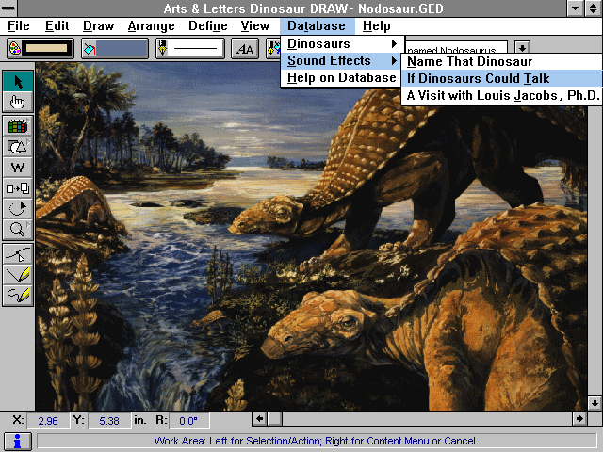Screen dimensions: 603x452
Task: Select the rotate tool
Action: pyautogui.click(x=18, y=209)
